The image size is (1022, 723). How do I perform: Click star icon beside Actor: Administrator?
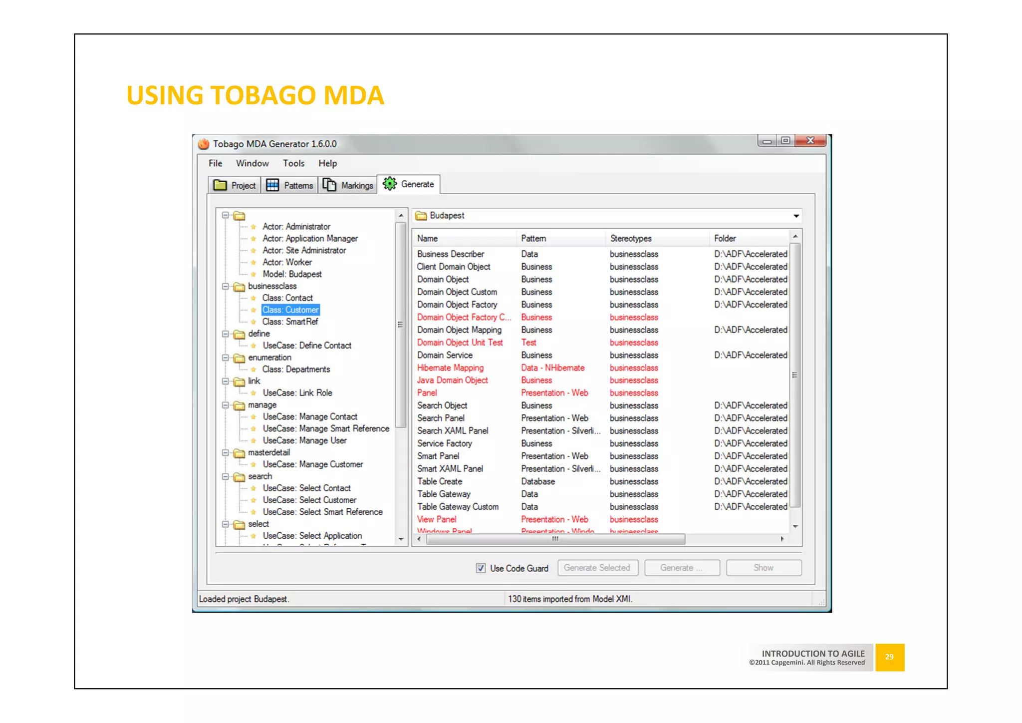coord(254,227)
